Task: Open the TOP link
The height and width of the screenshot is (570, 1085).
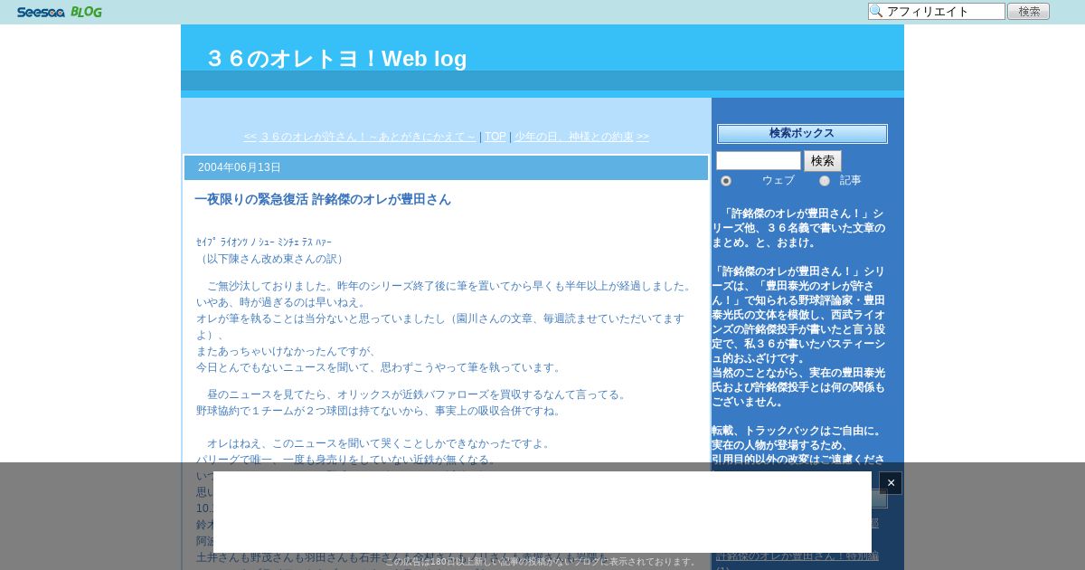Action: tap(495, 137)
